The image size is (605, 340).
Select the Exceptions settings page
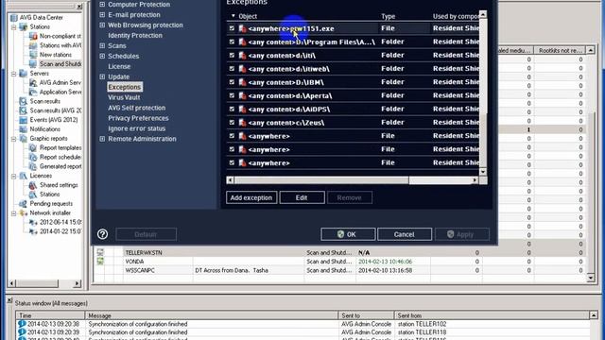point(125,87)
